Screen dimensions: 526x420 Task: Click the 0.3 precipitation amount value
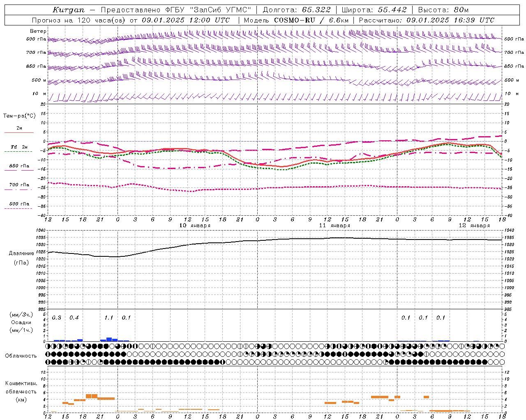57,318
